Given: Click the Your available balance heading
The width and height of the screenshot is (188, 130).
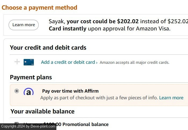Looking at the screenshot, I should [42, 111].
